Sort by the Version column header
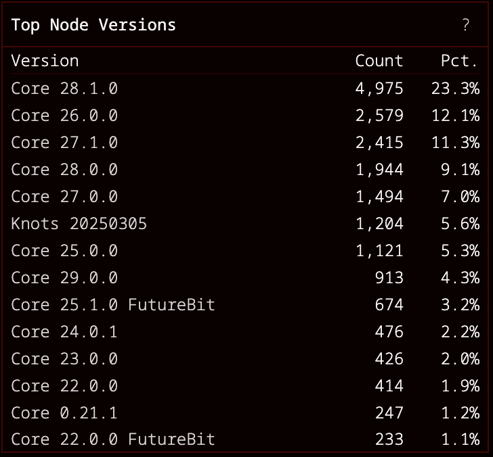 coord(45,61)
